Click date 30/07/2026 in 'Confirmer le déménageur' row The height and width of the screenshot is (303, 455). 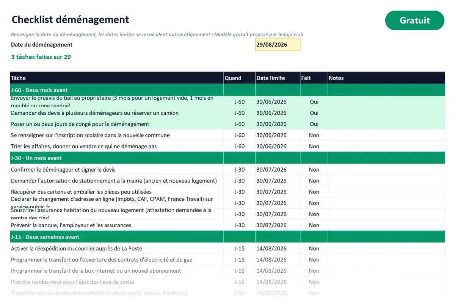[x=271, y=169]
